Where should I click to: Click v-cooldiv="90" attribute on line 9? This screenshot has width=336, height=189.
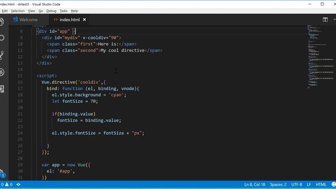[x=101, y=38]
